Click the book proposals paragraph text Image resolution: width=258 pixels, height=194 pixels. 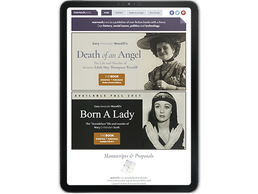point(129,181)
